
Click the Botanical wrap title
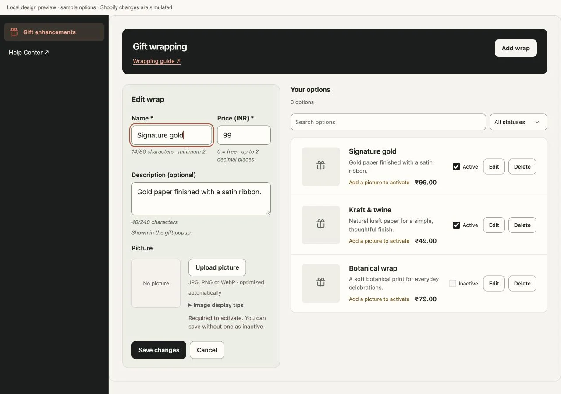[x=373, y=268]
